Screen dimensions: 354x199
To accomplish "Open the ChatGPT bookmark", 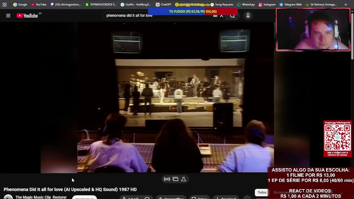I will [x=163, y=4].
